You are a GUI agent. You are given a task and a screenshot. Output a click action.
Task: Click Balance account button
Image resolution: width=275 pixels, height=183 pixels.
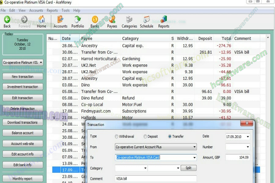(x=23, y=133)
